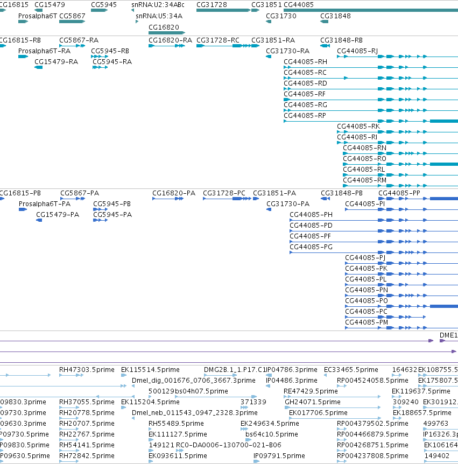Select protein CG44085-PG label
This screenshot has width=458, height=464.
pyautogui.click(x=311, y=247)
